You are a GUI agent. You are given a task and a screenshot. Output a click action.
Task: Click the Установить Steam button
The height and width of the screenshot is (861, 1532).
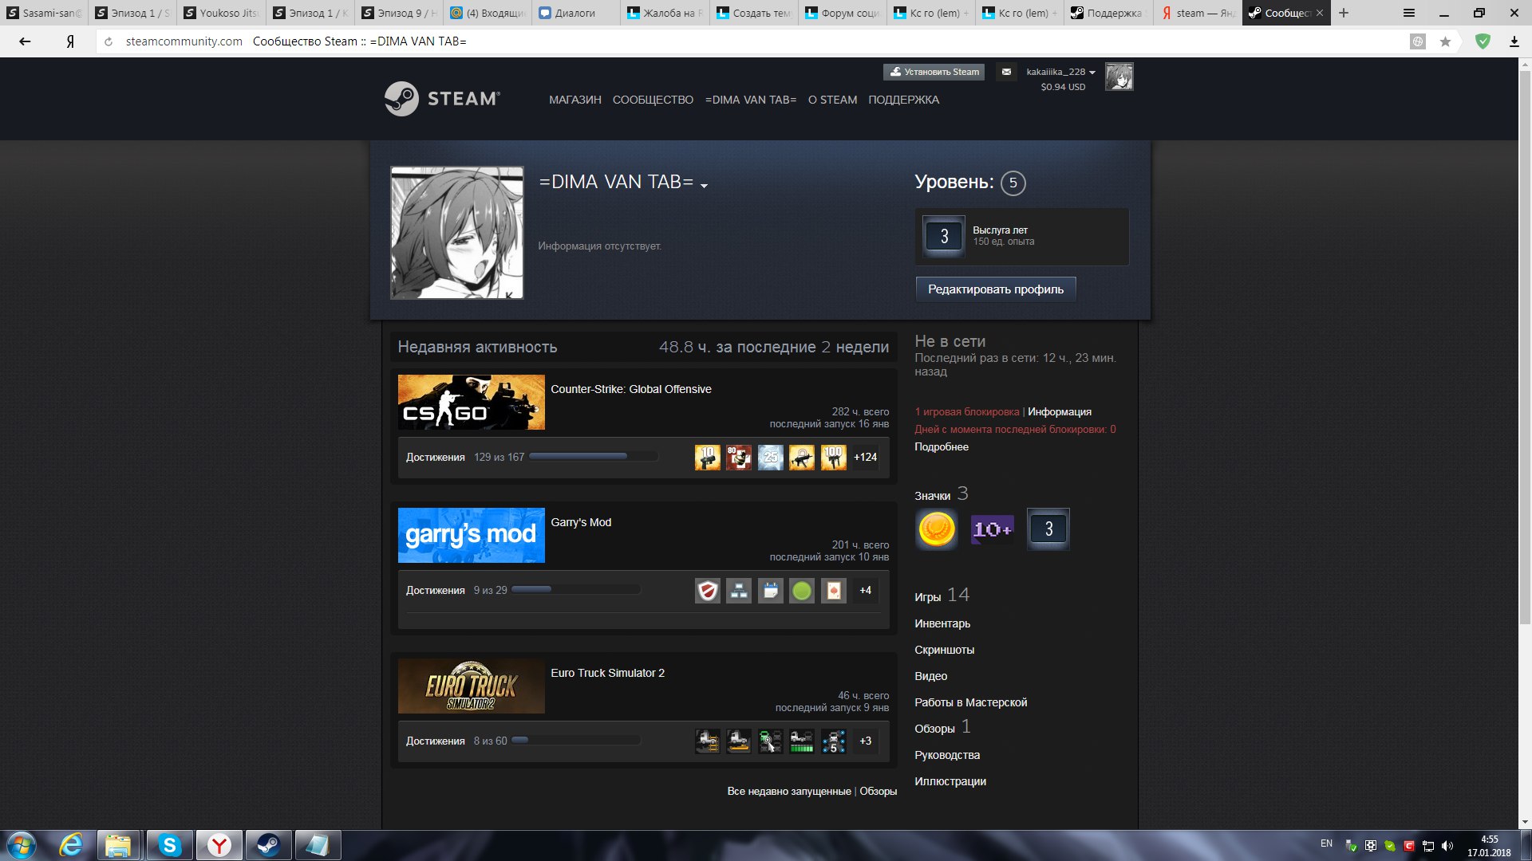934,72
